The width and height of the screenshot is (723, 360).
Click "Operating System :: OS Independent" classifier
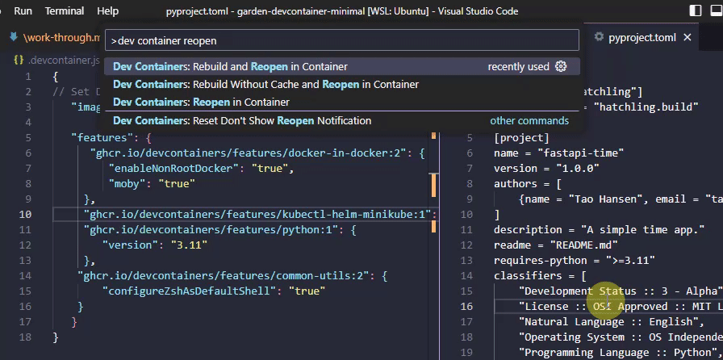(x=621, y=337)
